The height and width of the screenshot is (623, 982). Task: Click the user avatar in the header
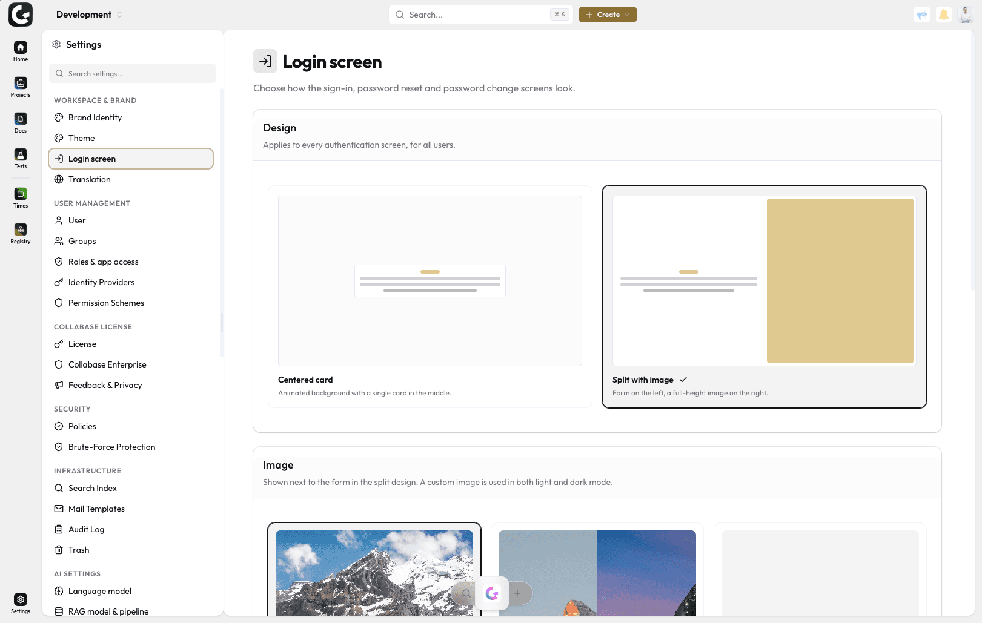tap(966, 15)
